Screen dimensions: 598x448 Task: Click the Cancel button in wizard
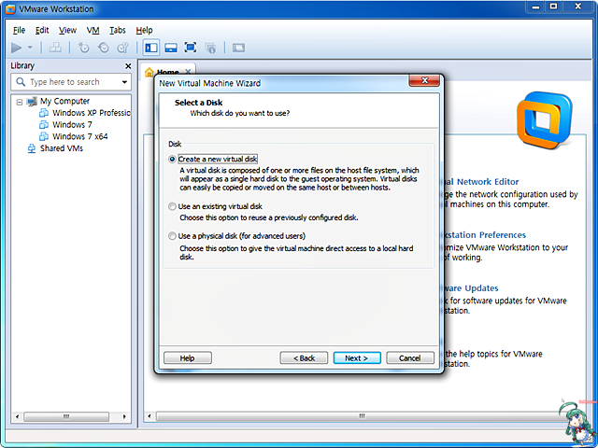tap(410, 358)
